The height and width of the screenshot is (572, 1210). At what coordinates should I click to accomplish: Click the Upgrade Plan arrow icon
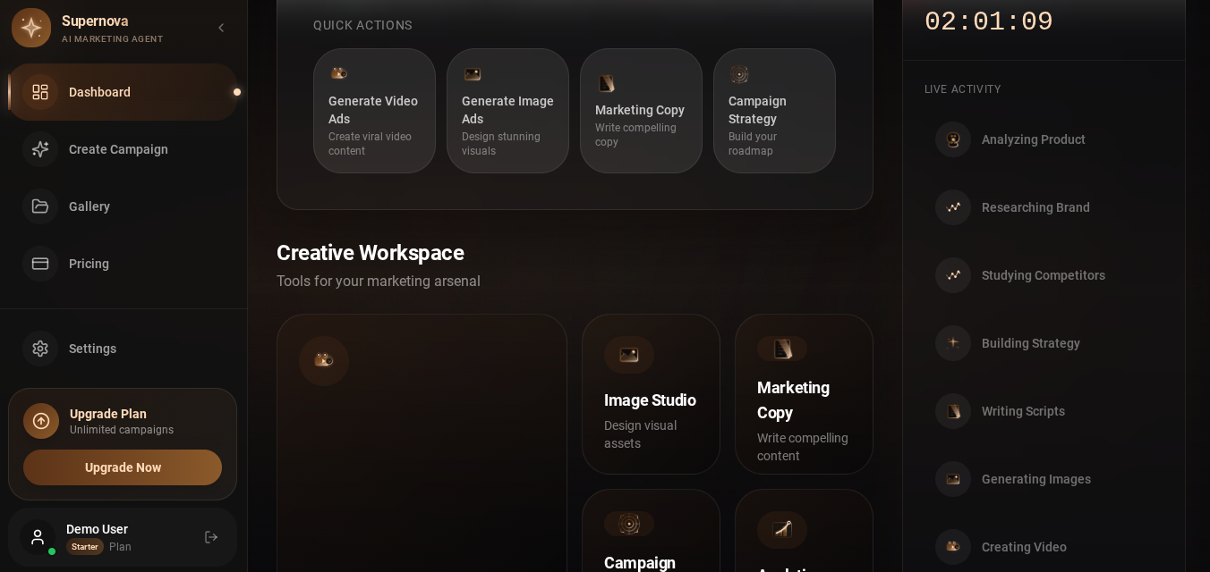point(41,421)
